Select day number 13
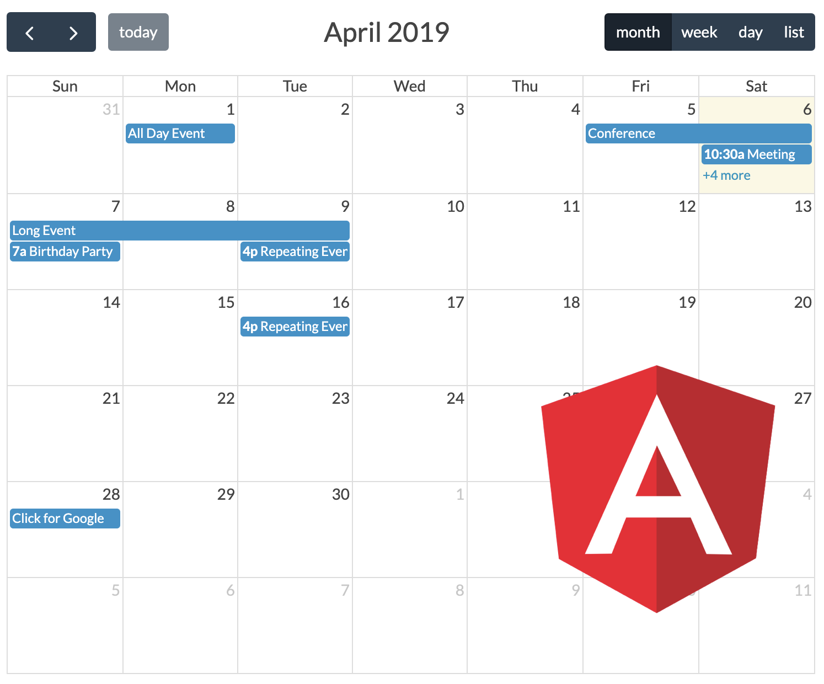 coord(803,206)
